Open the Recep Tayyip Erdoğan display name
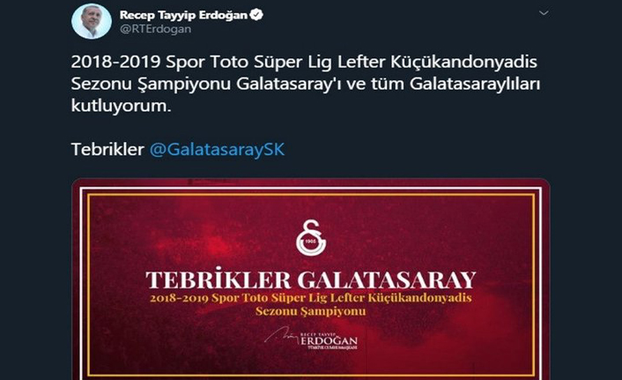 coord(183,16)
